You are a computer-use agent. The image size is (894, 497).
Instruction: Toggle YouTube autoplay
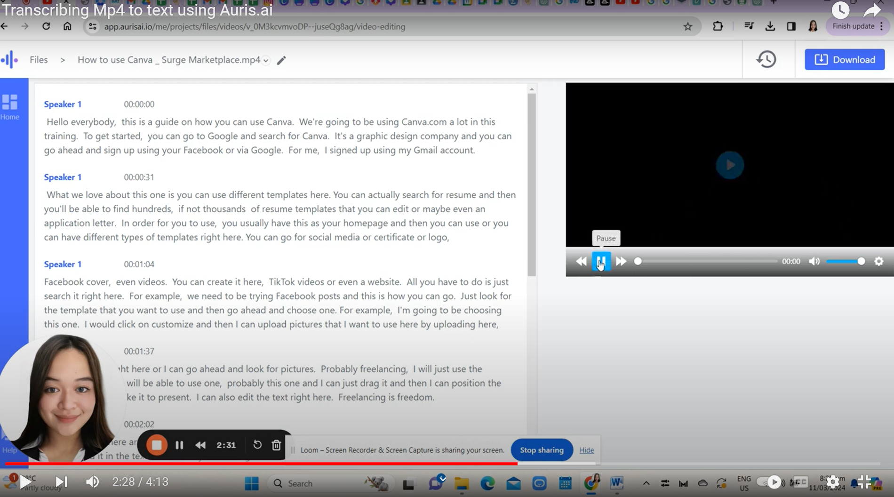tap(770, 482)
